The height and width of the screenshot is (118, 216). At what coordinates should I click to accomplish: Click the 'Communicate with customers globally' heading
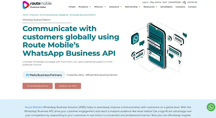(71, 41)
